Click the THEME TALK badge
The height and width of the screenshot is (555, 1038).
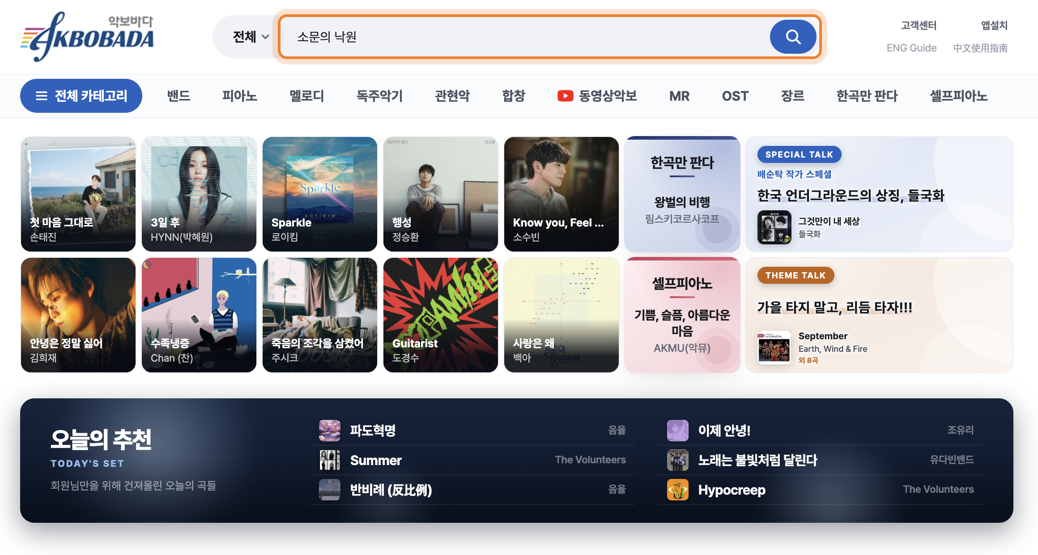796,275
